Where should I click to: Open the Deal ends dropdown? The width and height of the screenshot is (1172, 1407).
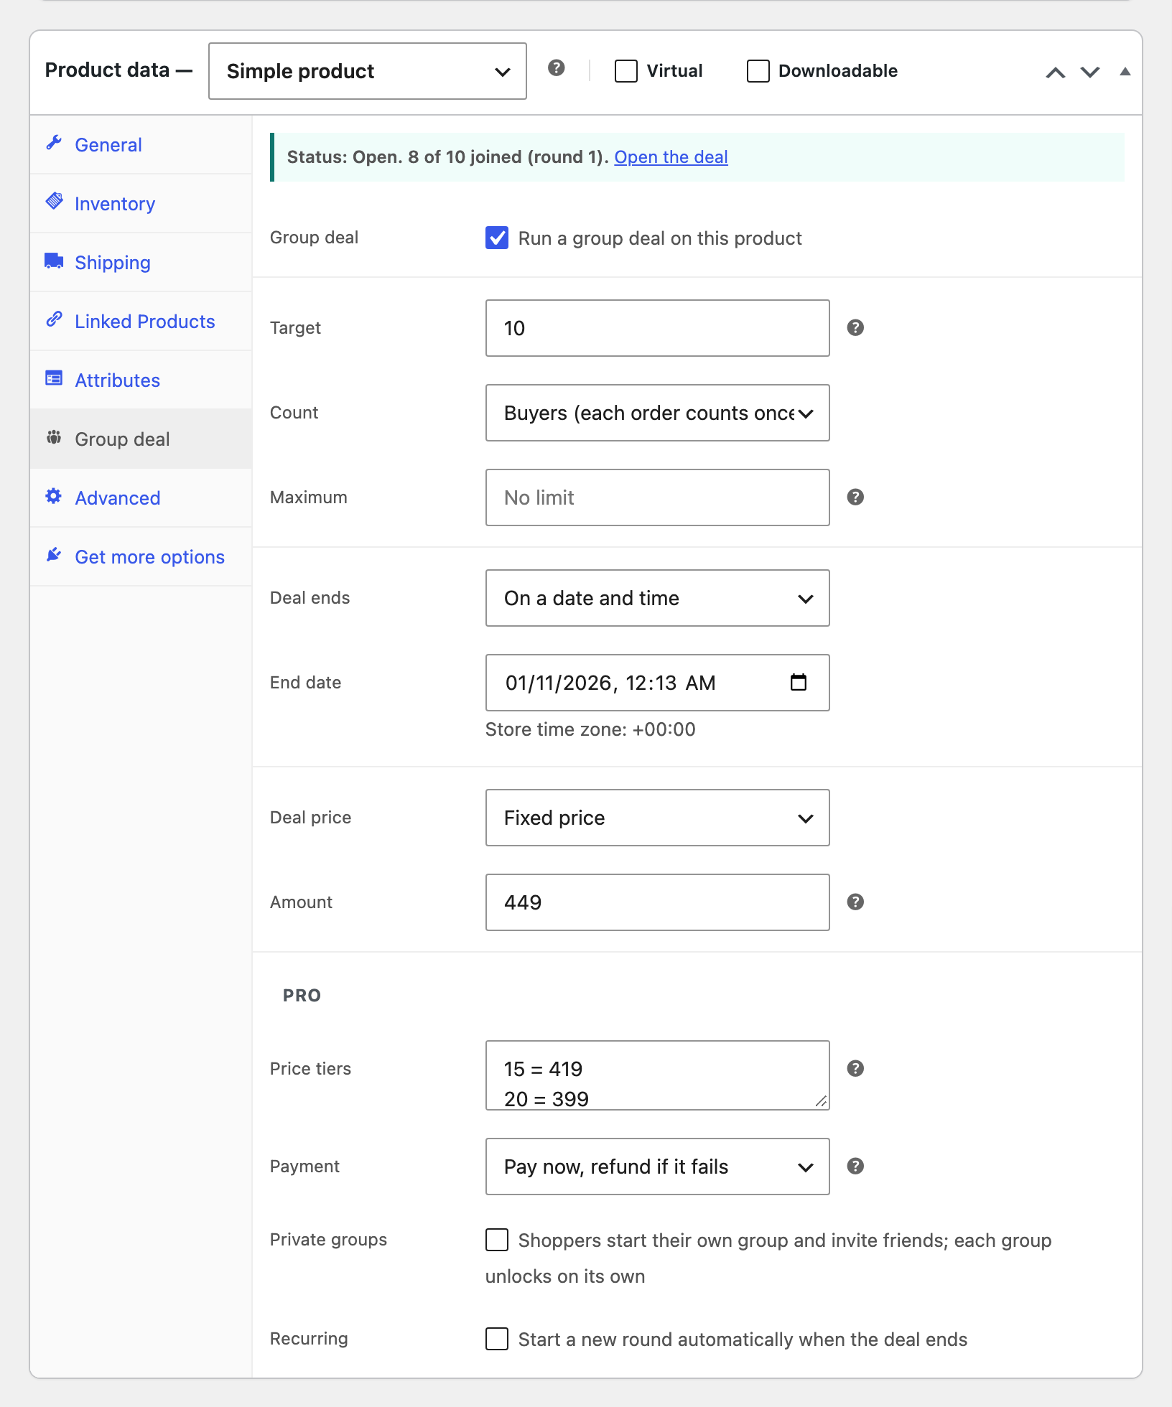658,598
